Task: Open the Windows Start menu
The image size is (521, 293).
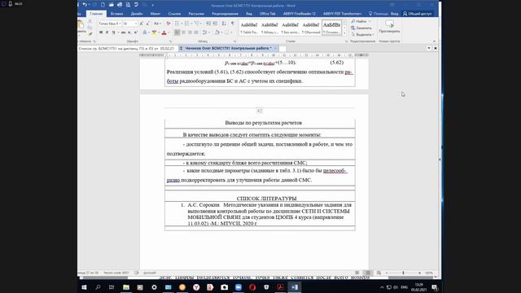Action: pos(84,287)
